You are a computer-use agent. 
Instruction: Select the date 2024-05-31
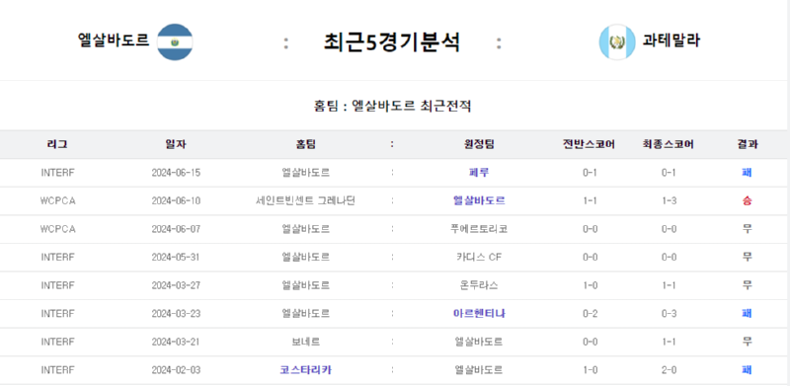click(x=176, y=258)
